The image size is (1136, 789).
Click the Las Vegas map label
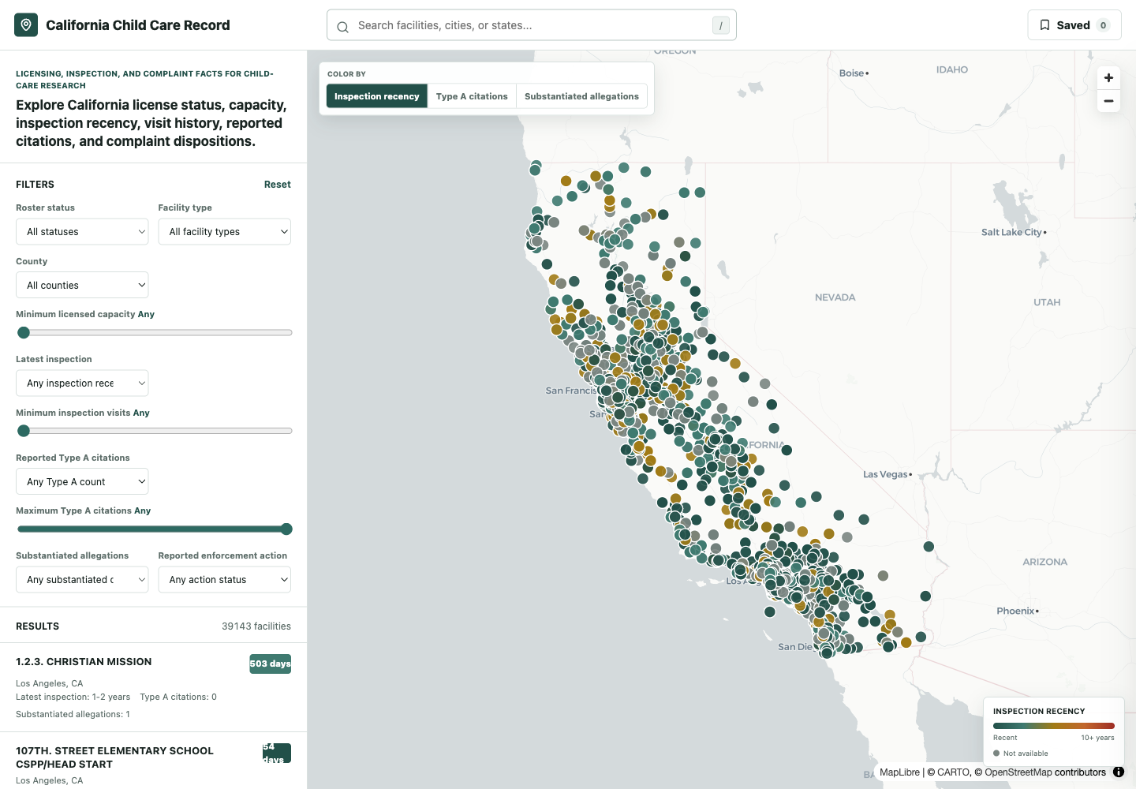885,474
